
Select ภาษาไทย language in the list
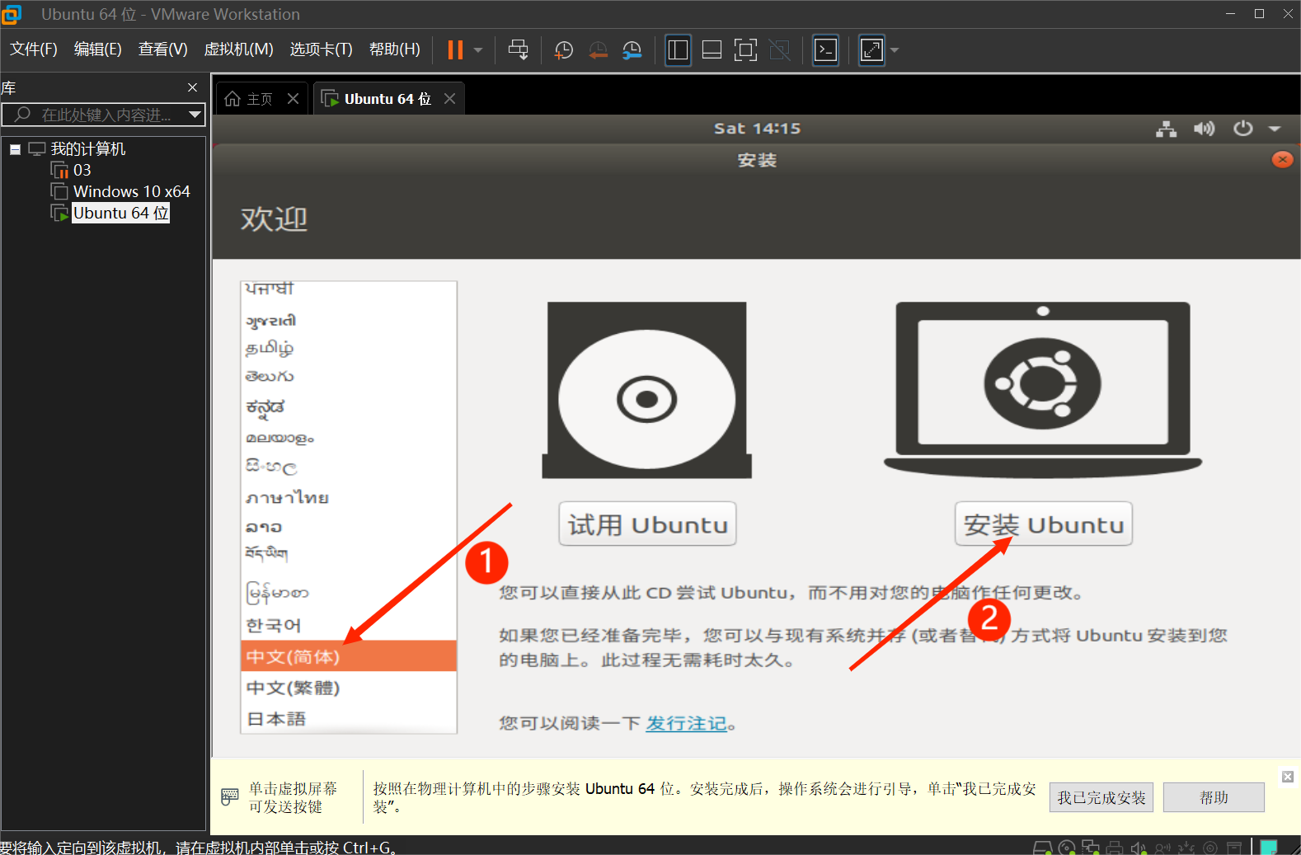coord(349,497)
